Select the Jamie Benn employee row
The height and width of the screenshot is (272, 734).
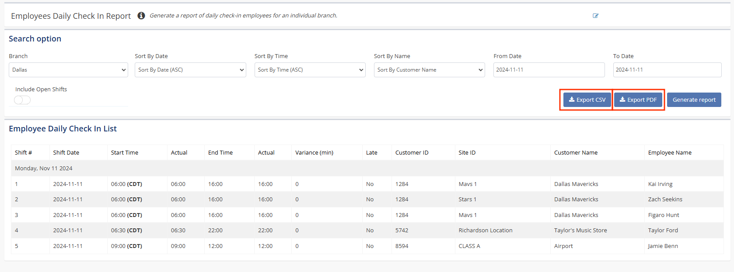[x=663, y=246]
